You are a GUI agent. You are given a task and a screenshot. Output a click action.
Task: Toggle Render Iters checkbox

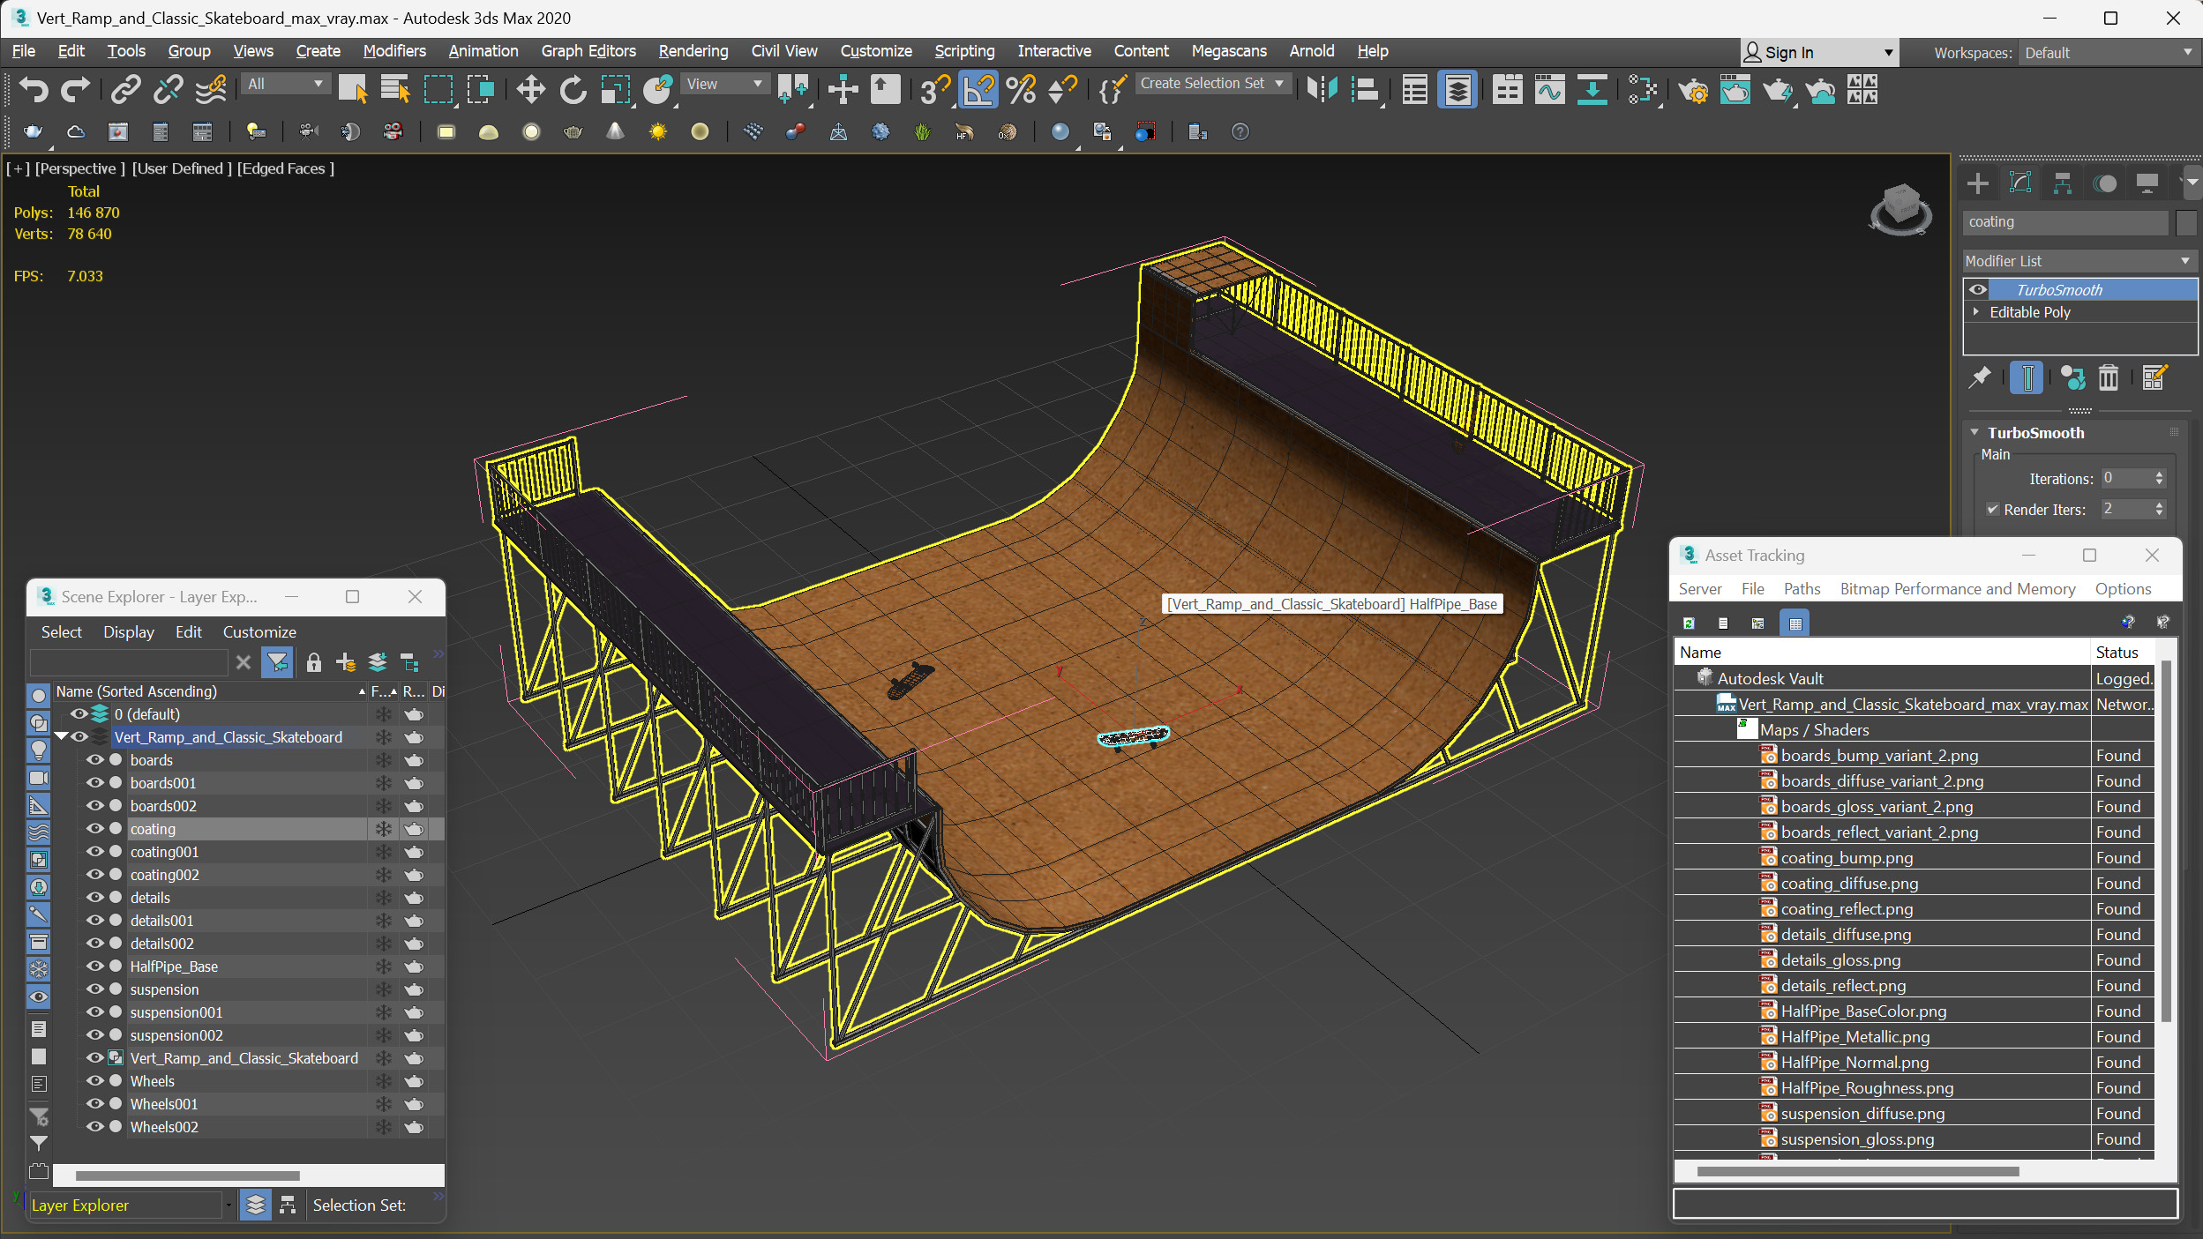click(1992, 509)
